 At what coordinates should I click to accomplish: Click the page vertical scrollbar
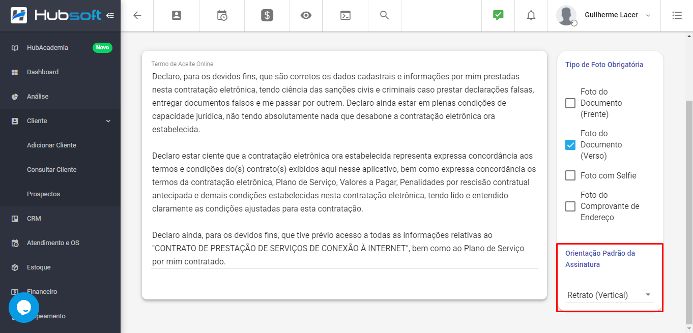click(x=689, y=211)
